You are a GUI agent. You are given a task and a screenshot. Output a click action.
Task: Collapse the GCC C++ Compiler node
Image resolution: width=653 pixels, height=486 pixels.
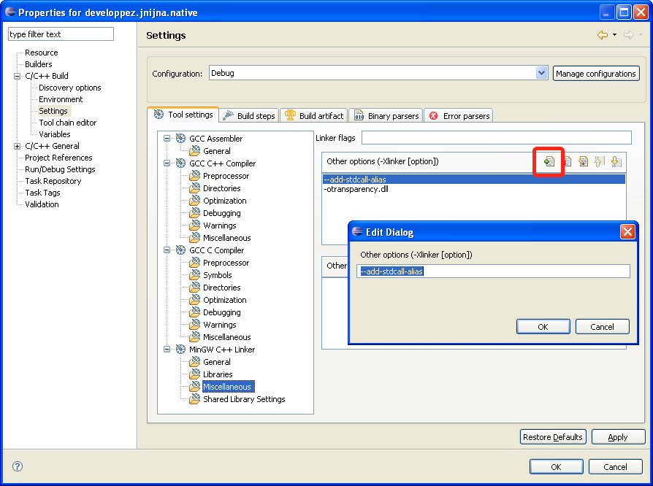coord(167,163)
